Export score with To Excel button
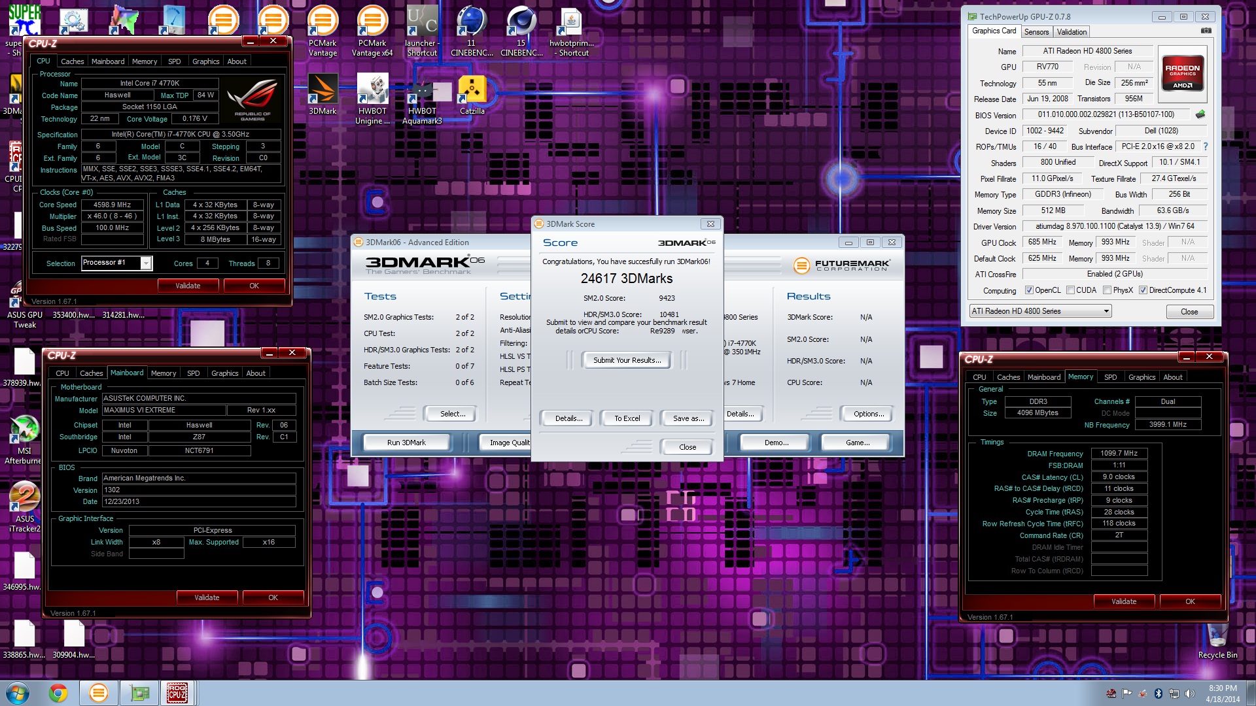The width and height of the screenshot is (1256, 706). pos(627,418)
